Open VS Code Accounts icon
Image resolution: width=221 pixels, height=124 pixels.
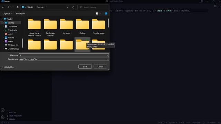(x=2, y=110)
